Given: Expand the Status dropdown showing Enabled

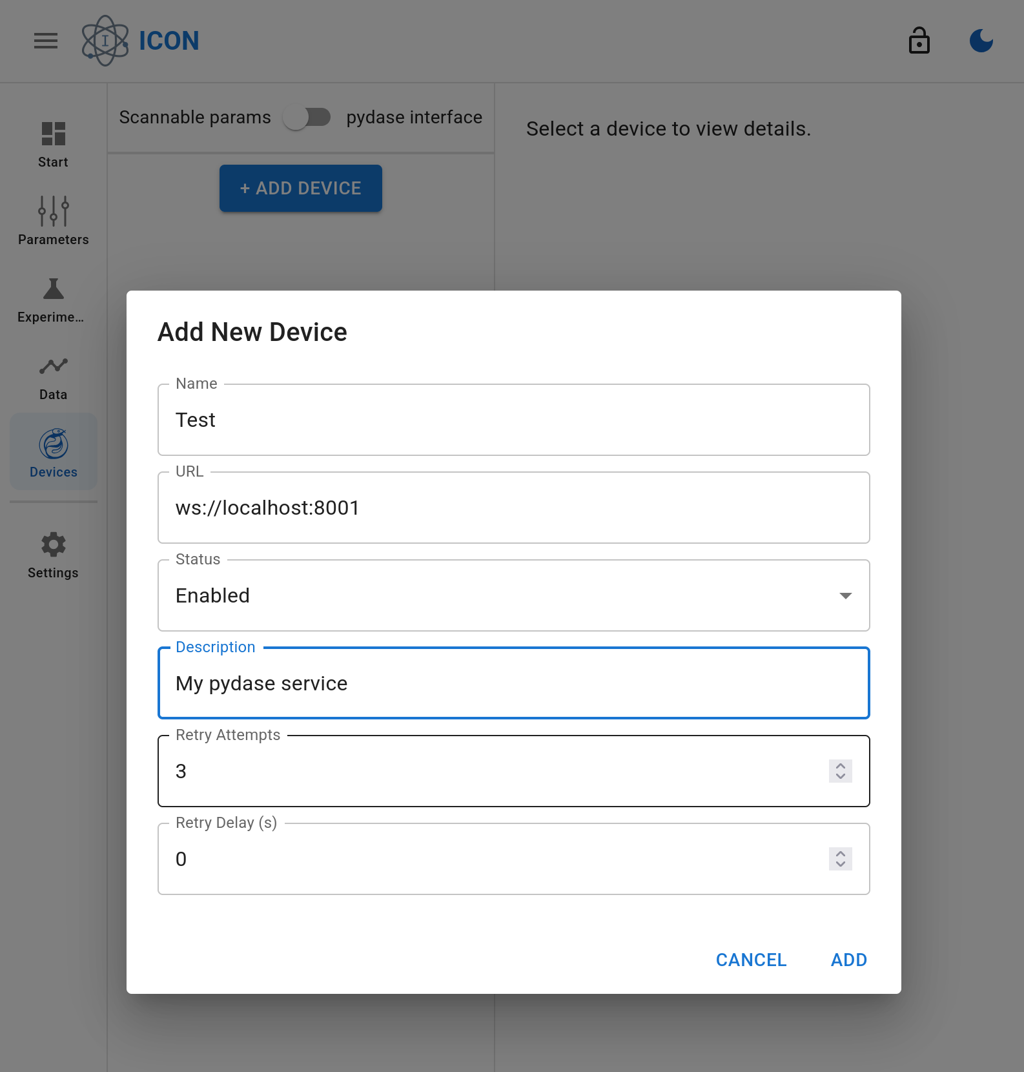Looking at the screenshot, I should [504, 595].
